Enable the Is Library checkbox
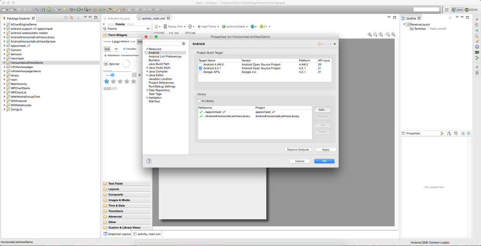481x246 pixels. [199, 101]
